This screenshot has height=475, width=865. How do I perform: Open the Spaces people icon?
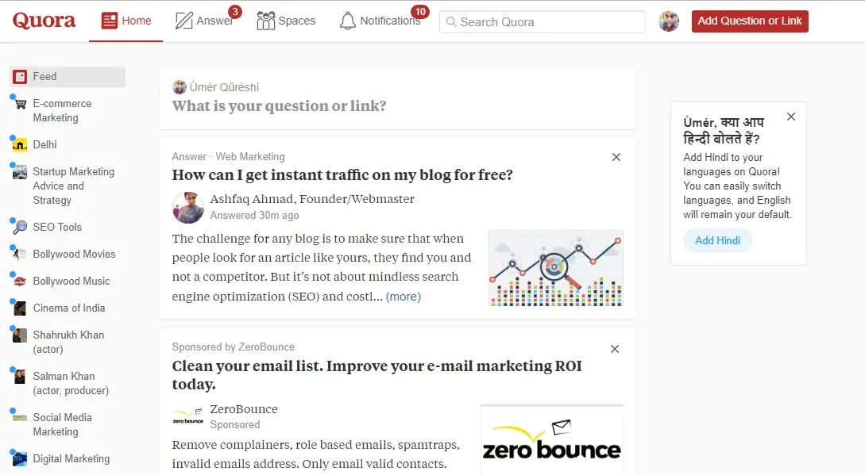point(263,21)
